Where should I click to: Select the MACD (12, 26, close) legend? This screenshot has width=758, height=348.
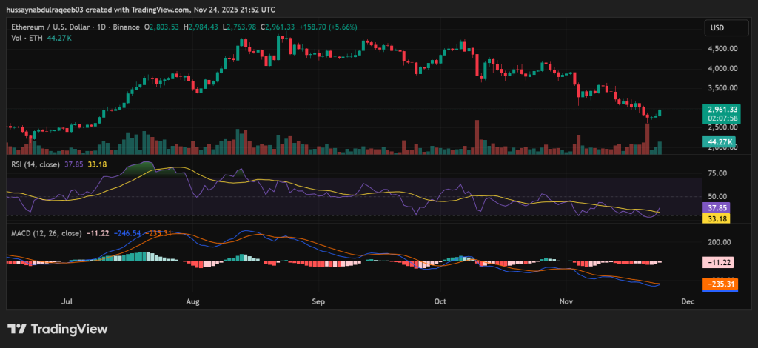click(43, 233)
